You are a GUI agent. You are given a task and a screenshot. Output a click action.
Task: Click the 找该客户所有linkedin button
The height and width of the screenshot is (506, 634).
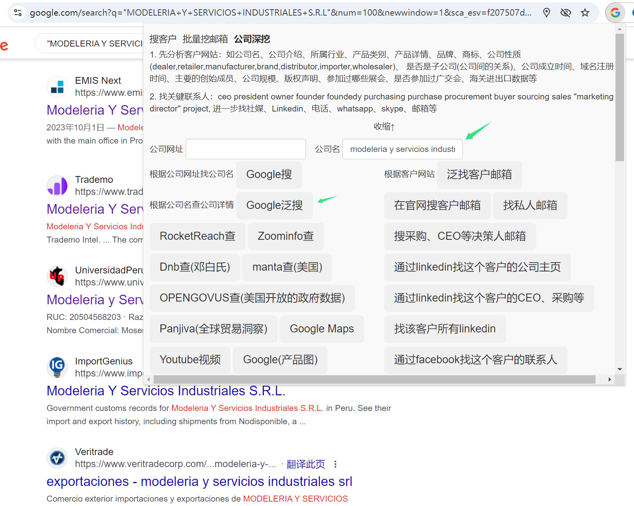click(x=445, y=329)
